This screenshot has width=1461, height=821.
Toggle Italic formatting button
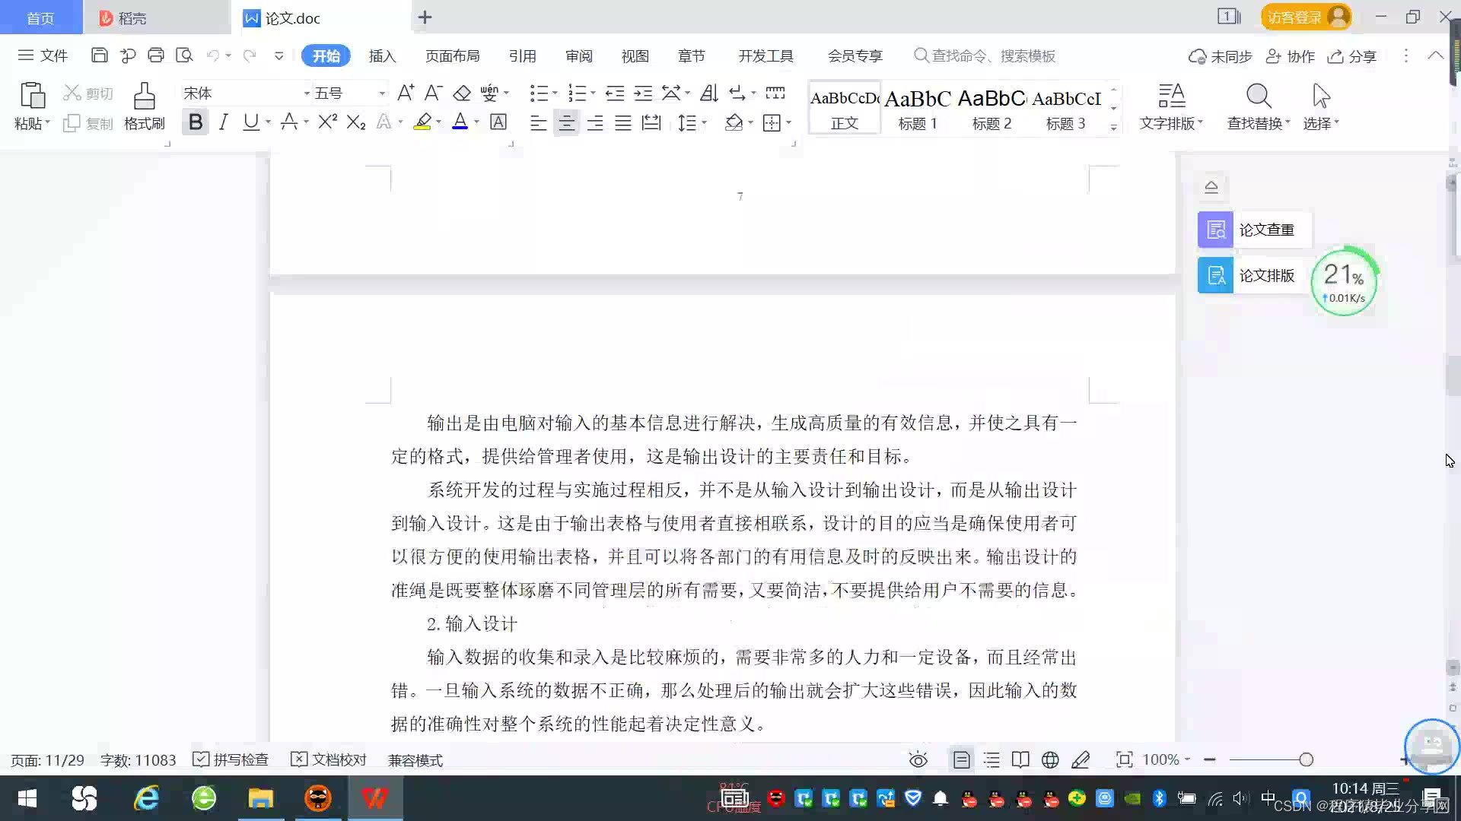tap(223, 122)
